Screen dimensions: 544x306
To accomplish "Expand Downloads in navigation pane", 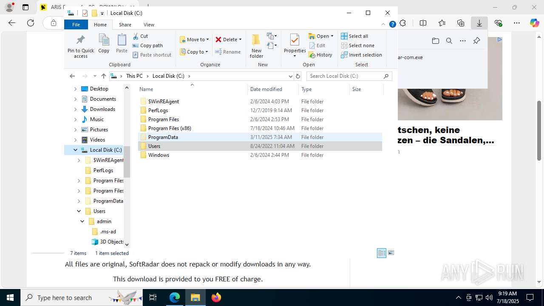I will [75, 109].
